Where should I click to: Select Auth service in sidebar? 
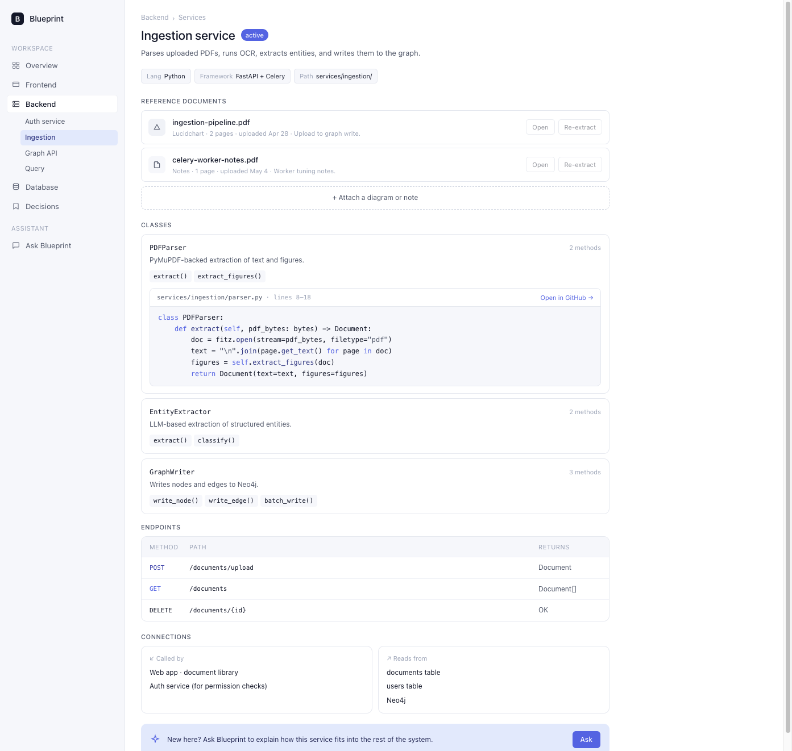[x=69, y=122]
